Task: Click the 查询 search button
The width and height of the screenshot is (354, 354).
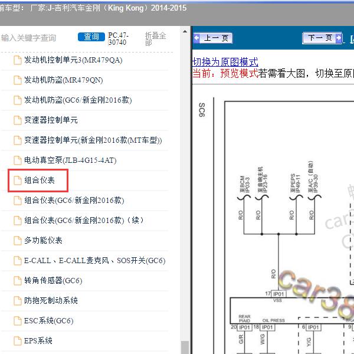Action: (x=91, y=37)
